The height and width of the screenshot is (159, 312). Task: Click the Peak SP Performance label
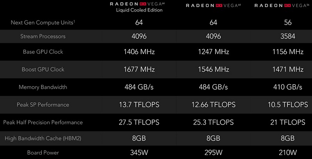[43, 105]
